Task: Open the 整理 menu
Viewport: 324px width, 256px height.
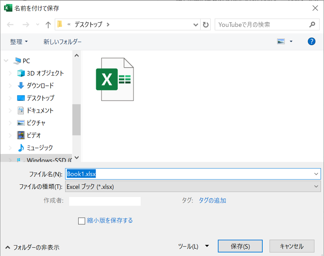Action: pos(19,42)
